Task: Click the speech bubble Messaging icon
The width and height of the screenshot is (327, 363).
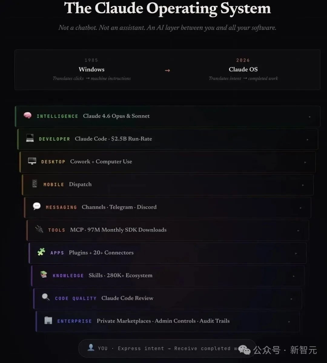Action: coord(37,207)
